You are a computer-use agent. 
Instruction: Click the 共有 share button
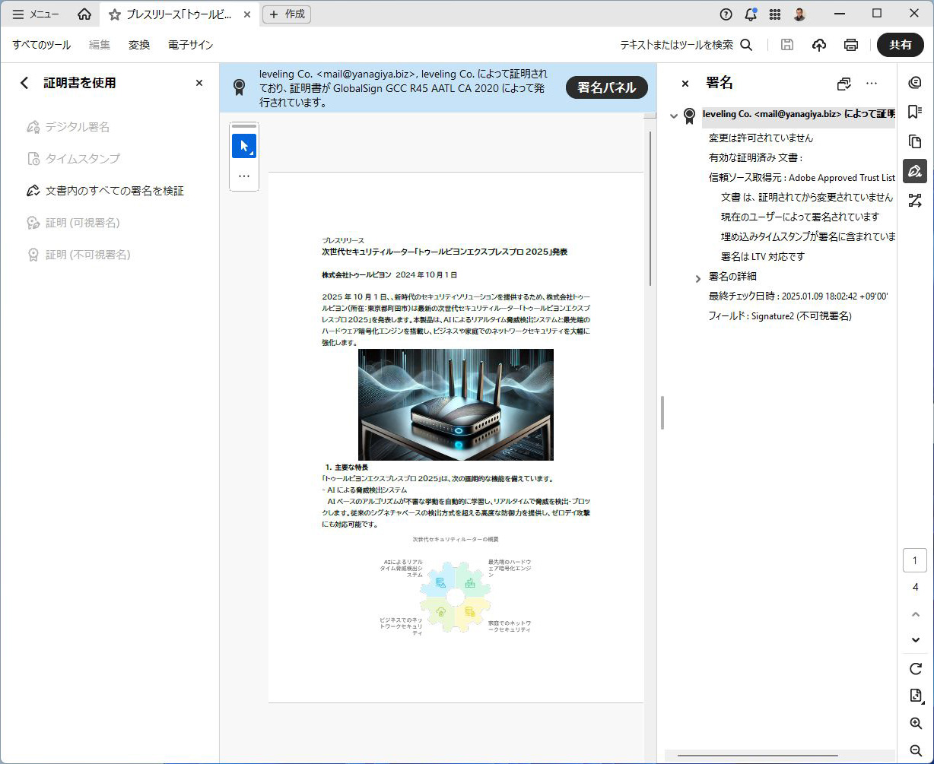coord(901,45)
